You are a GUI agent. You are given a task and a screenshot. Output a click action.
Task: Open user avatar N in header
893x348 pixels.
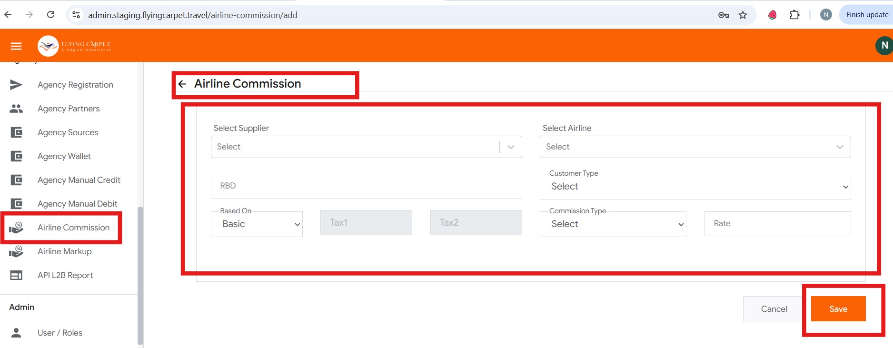coord(884,46)
